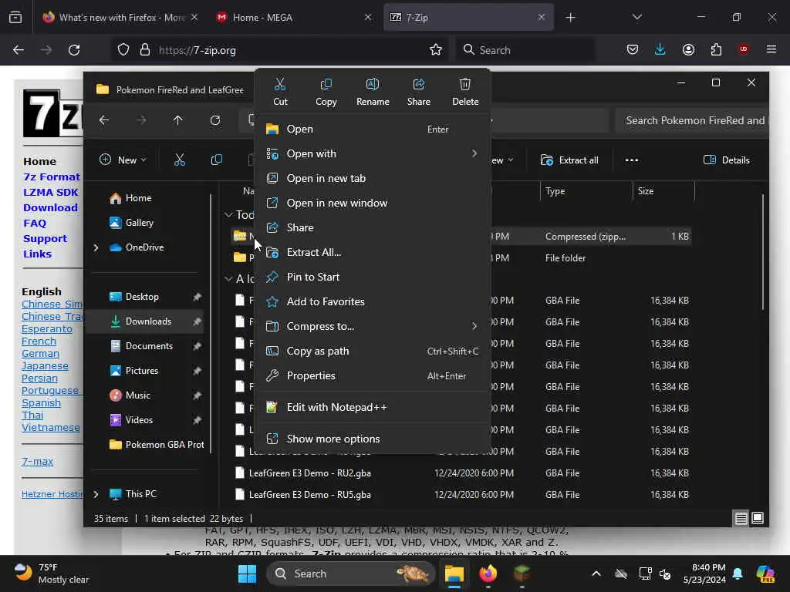Open Firefox application menu
The height and width of the screenshot is (592, 790).
click(771, 50)
